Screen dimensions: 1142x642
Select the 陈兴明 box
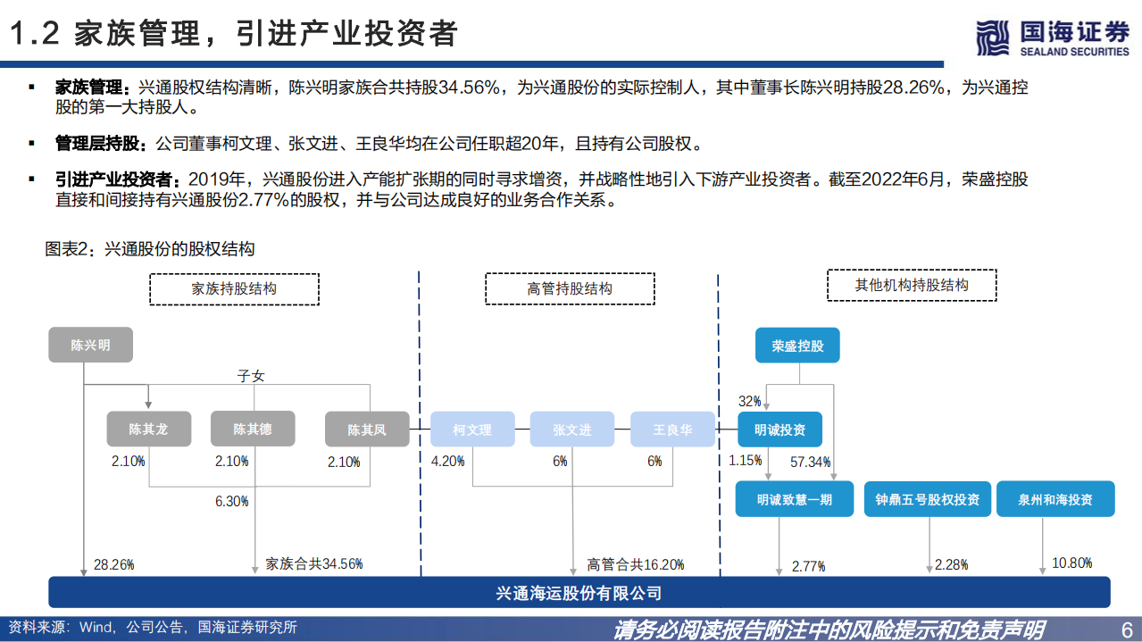tap(91, 345)
